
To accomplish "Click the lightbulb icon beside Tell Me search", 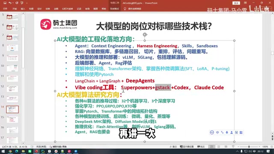I will click(x=125, y=9).
